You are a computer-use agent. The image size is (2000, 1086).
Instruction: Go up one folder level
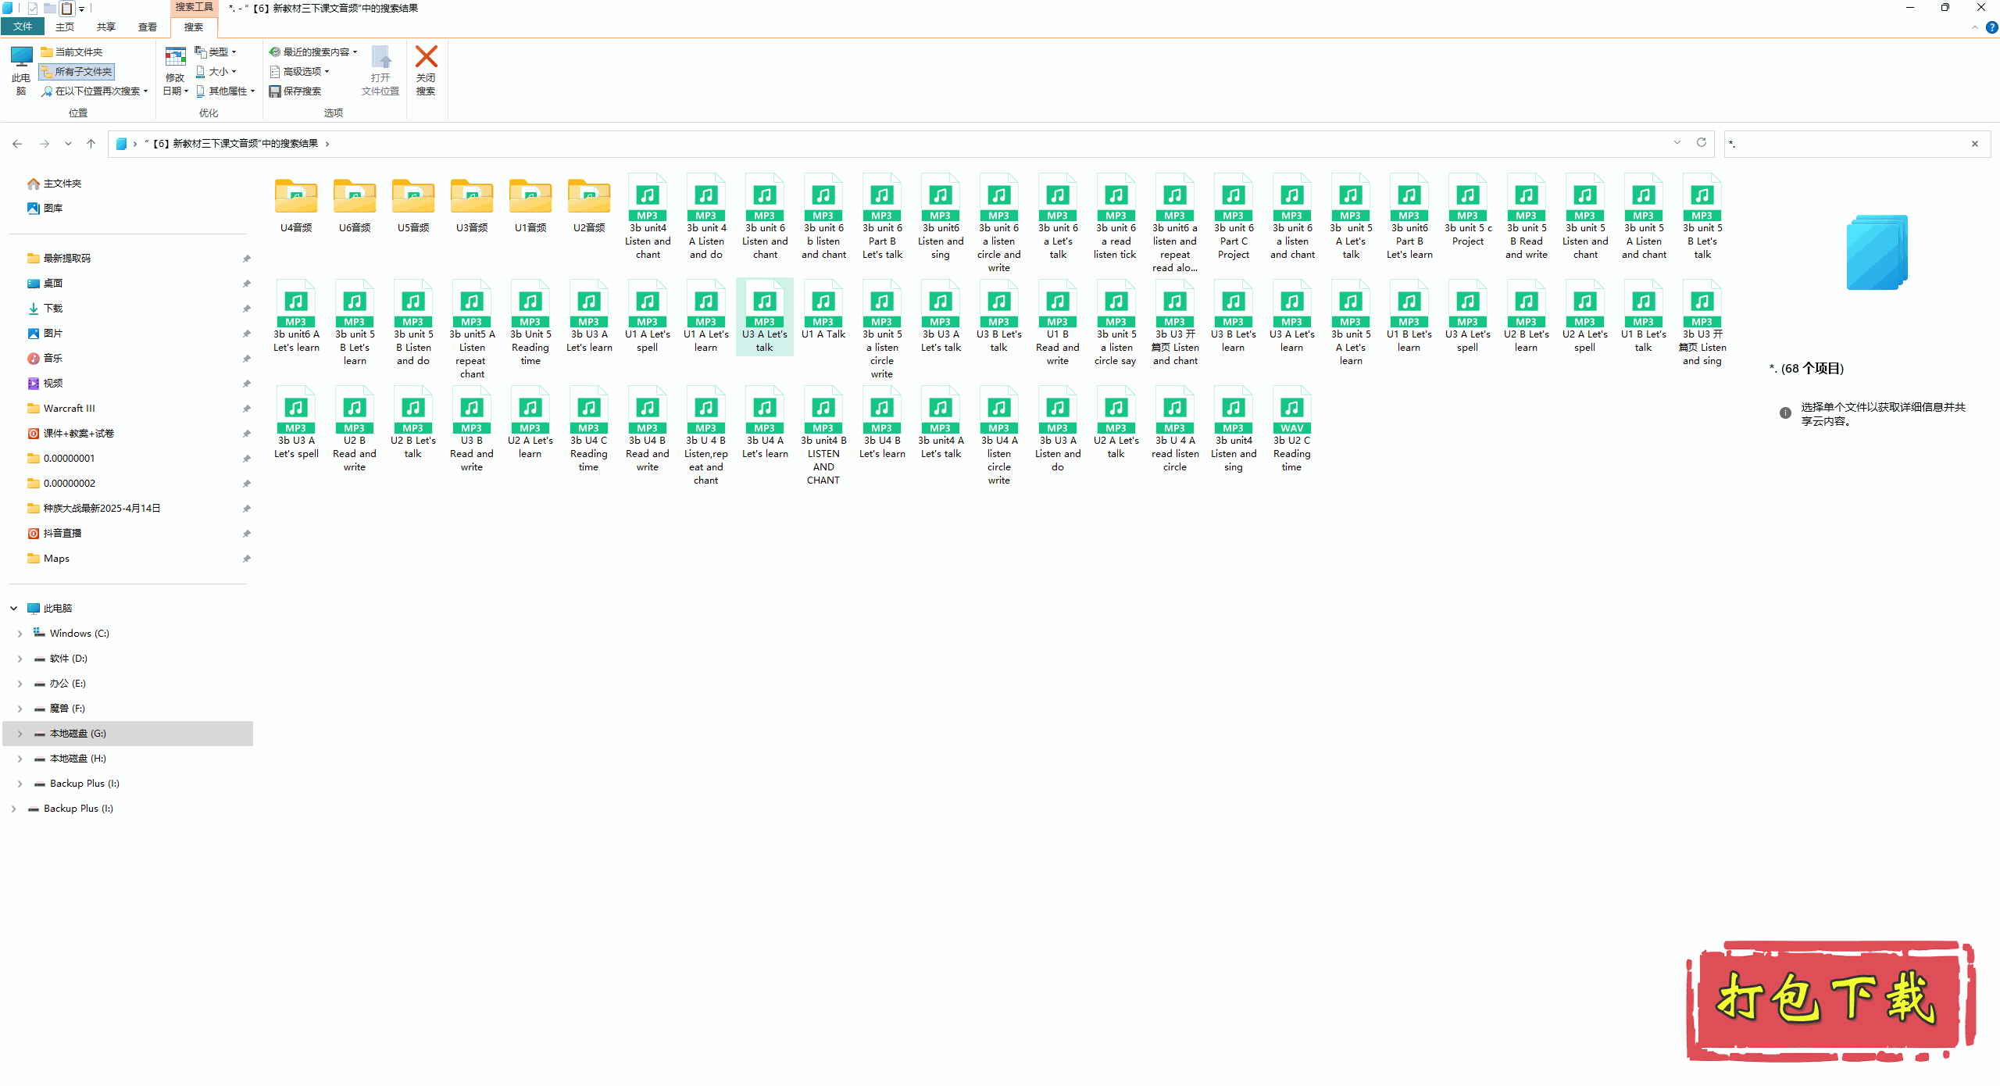91,144
